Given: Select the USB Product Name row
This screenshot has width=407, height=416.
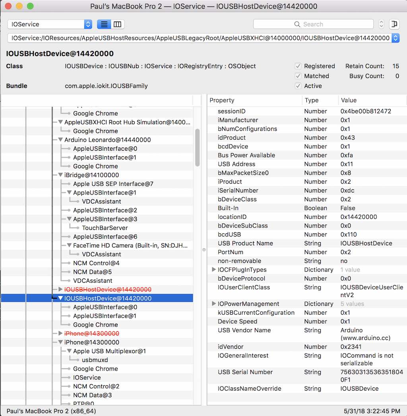Looking at the screenshot, I should [307, 243].
